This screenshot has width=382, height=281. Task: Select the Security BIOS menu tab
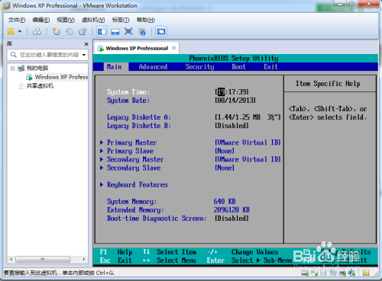click(199, 67)
